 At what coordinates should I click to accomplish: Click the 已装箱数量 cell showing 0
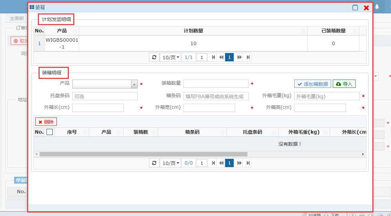click(x=333, y=43)
